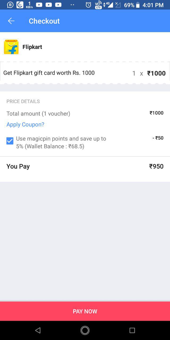Tap a YouTube notification icon in status bar
The image size is (170, 340).
39,5
